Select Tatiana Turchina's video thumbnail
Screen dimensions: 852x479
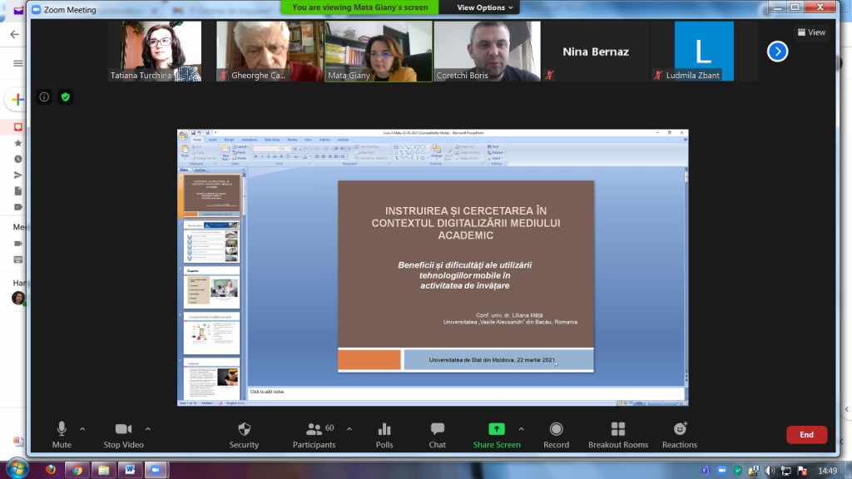pos(155,51)
